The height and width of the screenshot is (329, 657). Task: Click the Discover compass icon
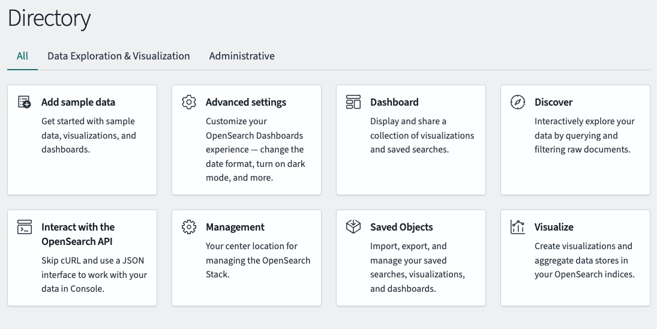click(518, 102)
